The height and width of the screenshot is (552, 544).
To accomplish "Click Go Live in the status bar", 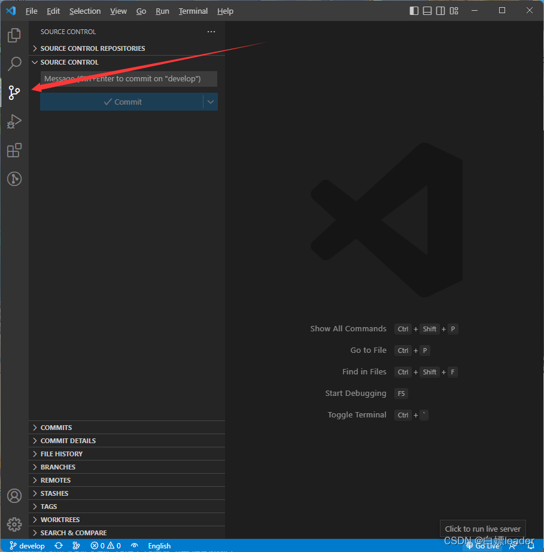I will (483, 545).
